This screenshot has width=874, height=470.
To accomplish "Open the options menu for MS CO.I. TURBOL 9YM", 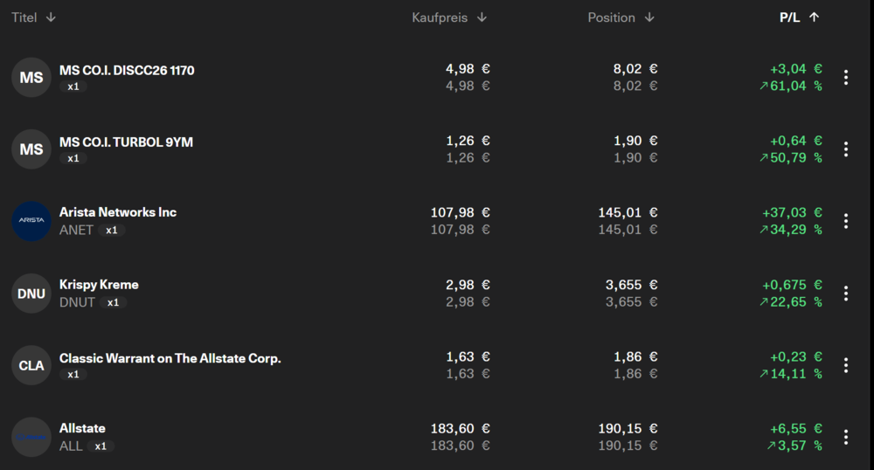I will [845, 149].
